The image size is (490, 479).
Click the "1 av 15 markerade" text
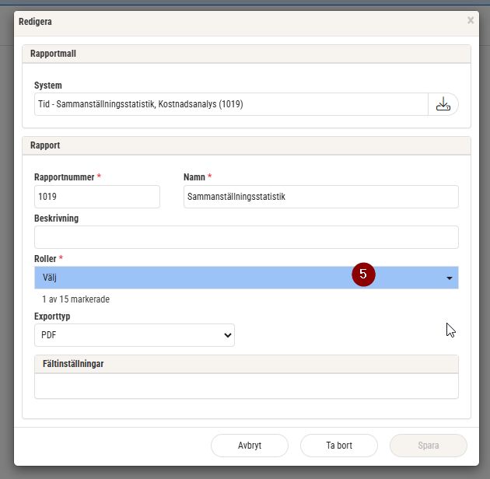[75, 299]
